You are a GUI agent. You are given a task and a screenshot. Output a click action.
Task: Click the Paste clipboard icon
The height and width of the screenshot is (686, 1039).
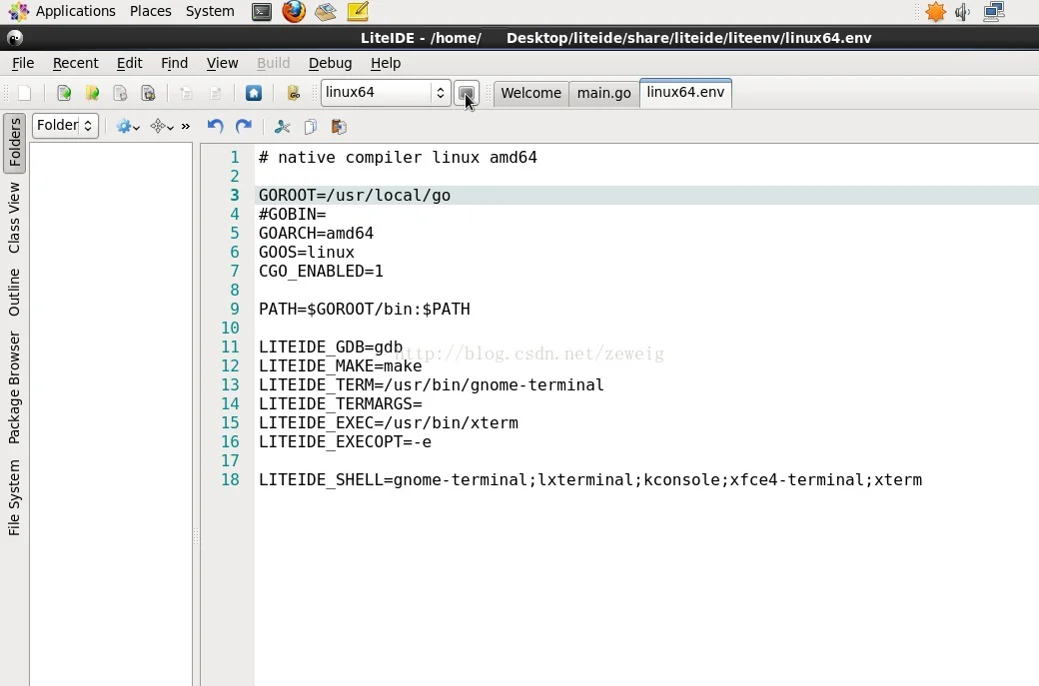click(x=339, y=127)
